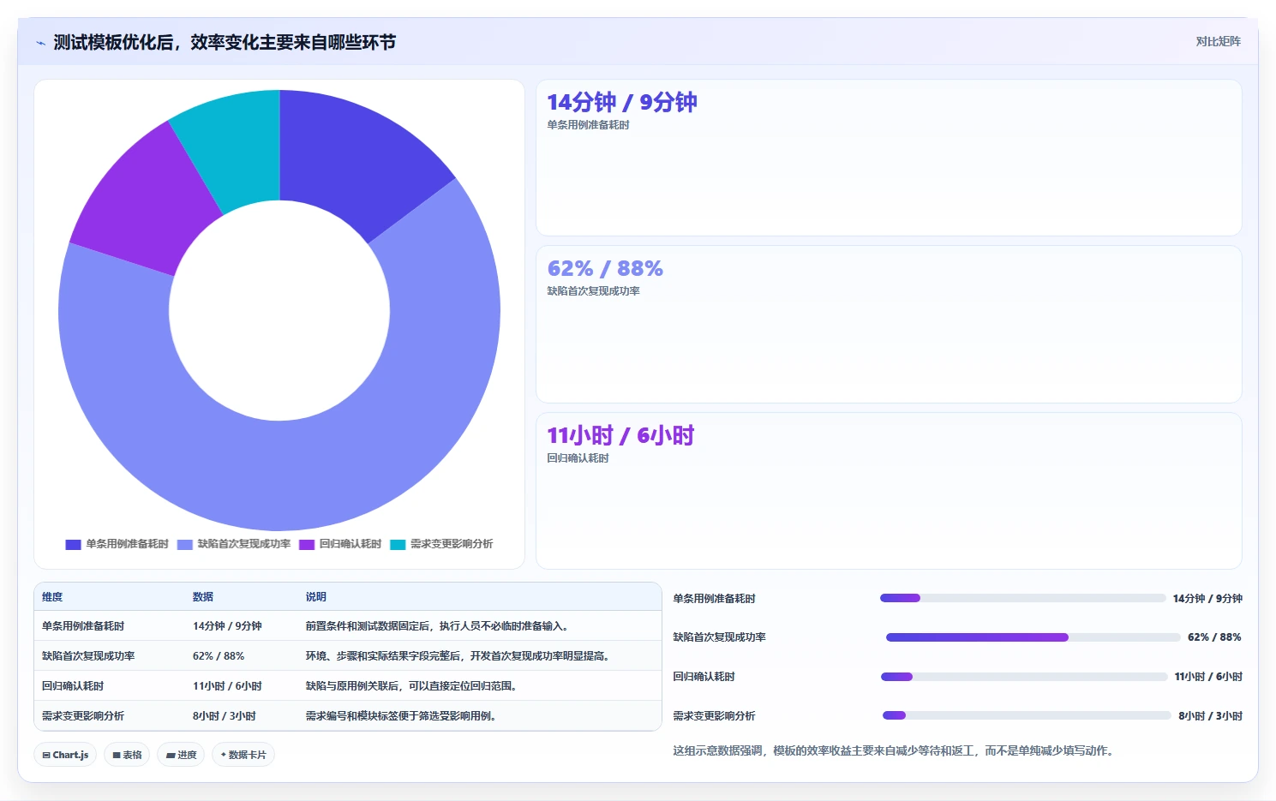Screen dimensions: 1276x801
Task: Click the 进度 tag chip
Action: tap(181, 755)
